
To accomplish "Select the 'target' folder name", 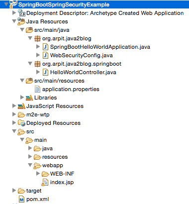I will (34, 191).
